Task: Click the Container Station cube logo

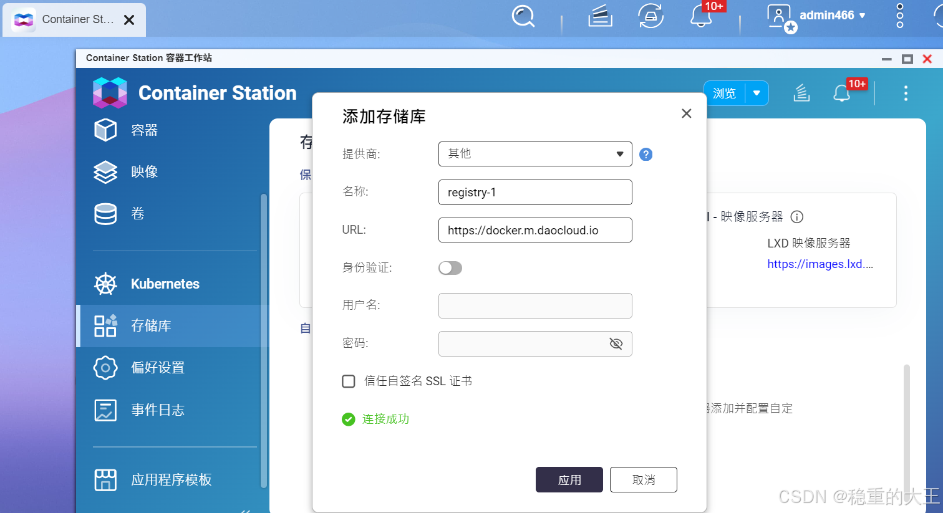Action: click(110, 93)
